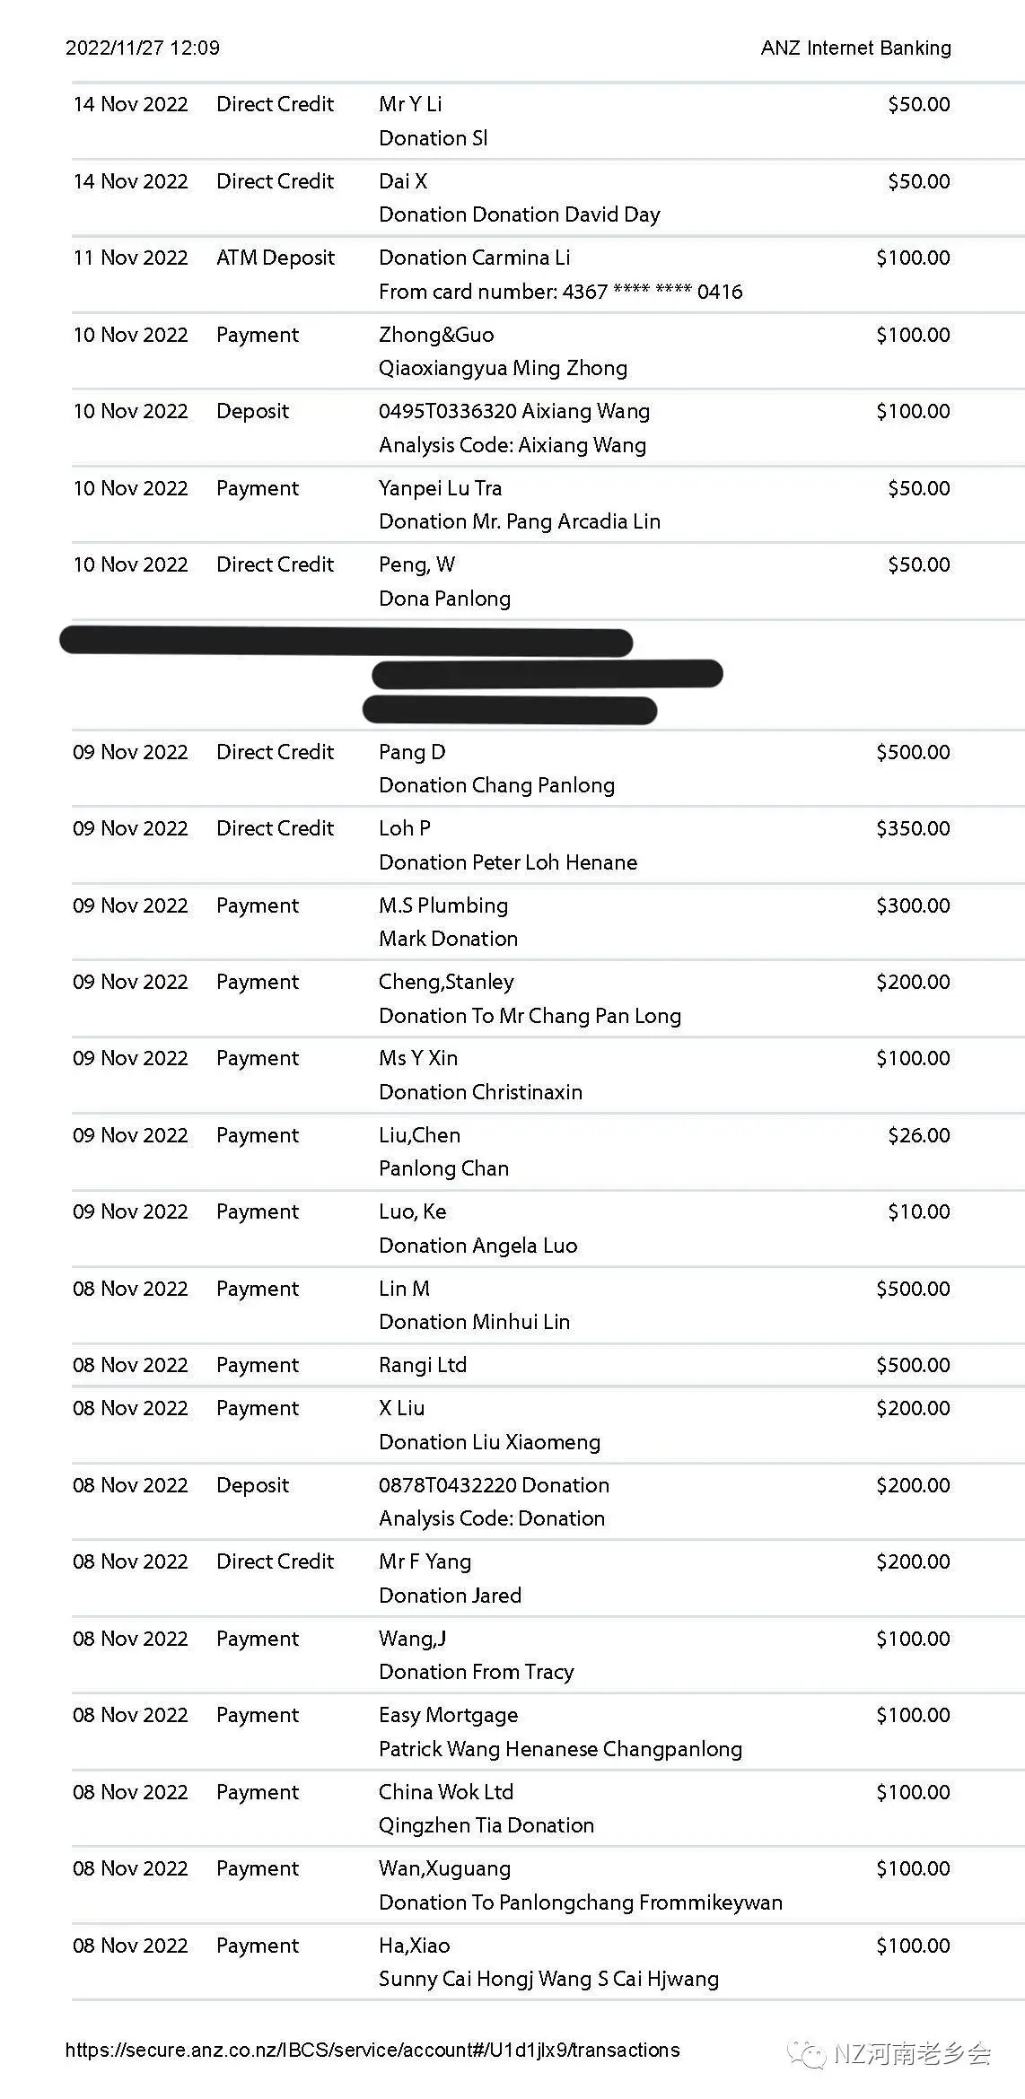The width and height of the screenshot is (1025, 2099).
Task: Click the M.S Plumbing payment row
Action: [x=548, y=922]
